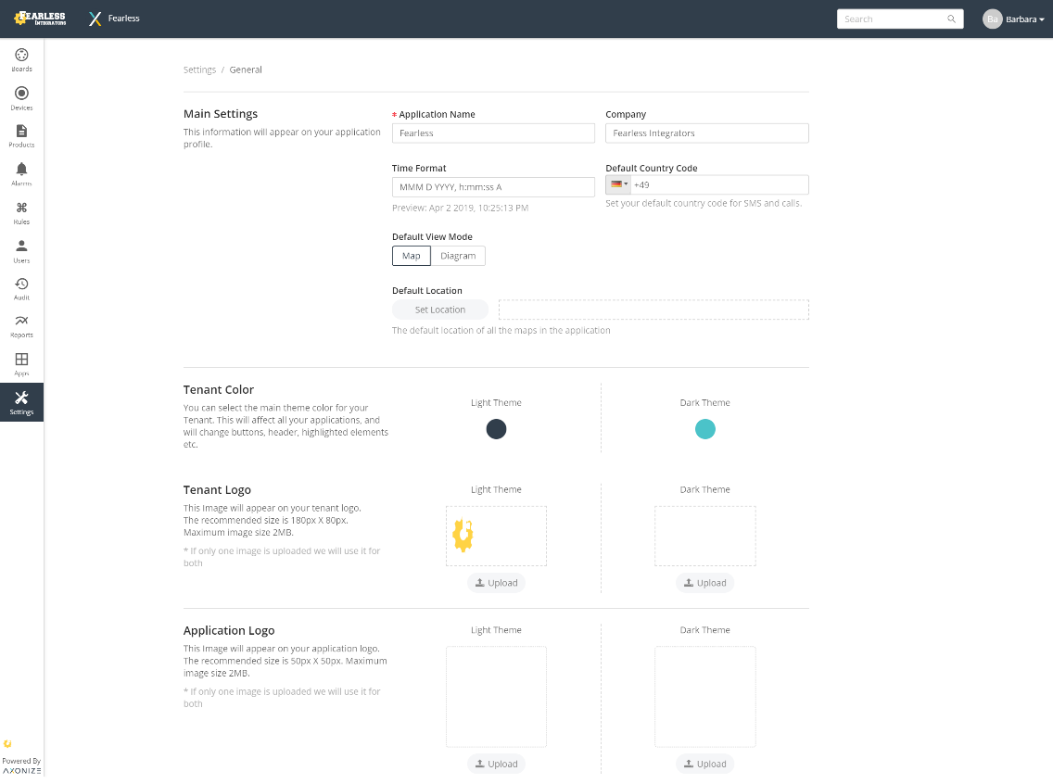Pick the Dark Theme tenant color swatch
The height and width of the screenshot is (784, 1053).
705,429
